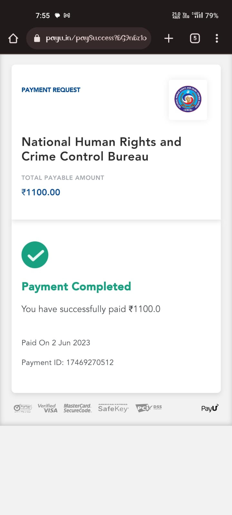232x515 pixels.
Task: Click the PayU logo in footer
Action: coord(210,408)
